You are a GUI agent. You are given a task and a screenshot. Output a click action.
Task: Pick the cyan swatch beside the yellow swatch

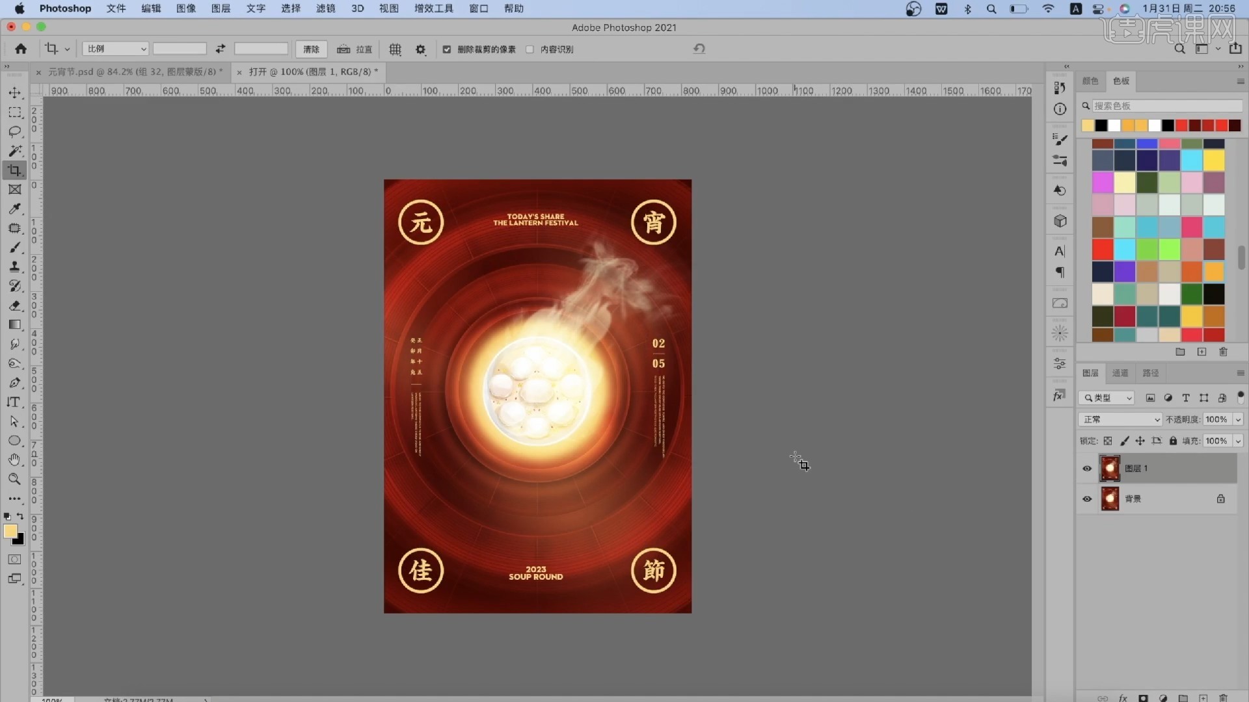[x=1191, y=161]
